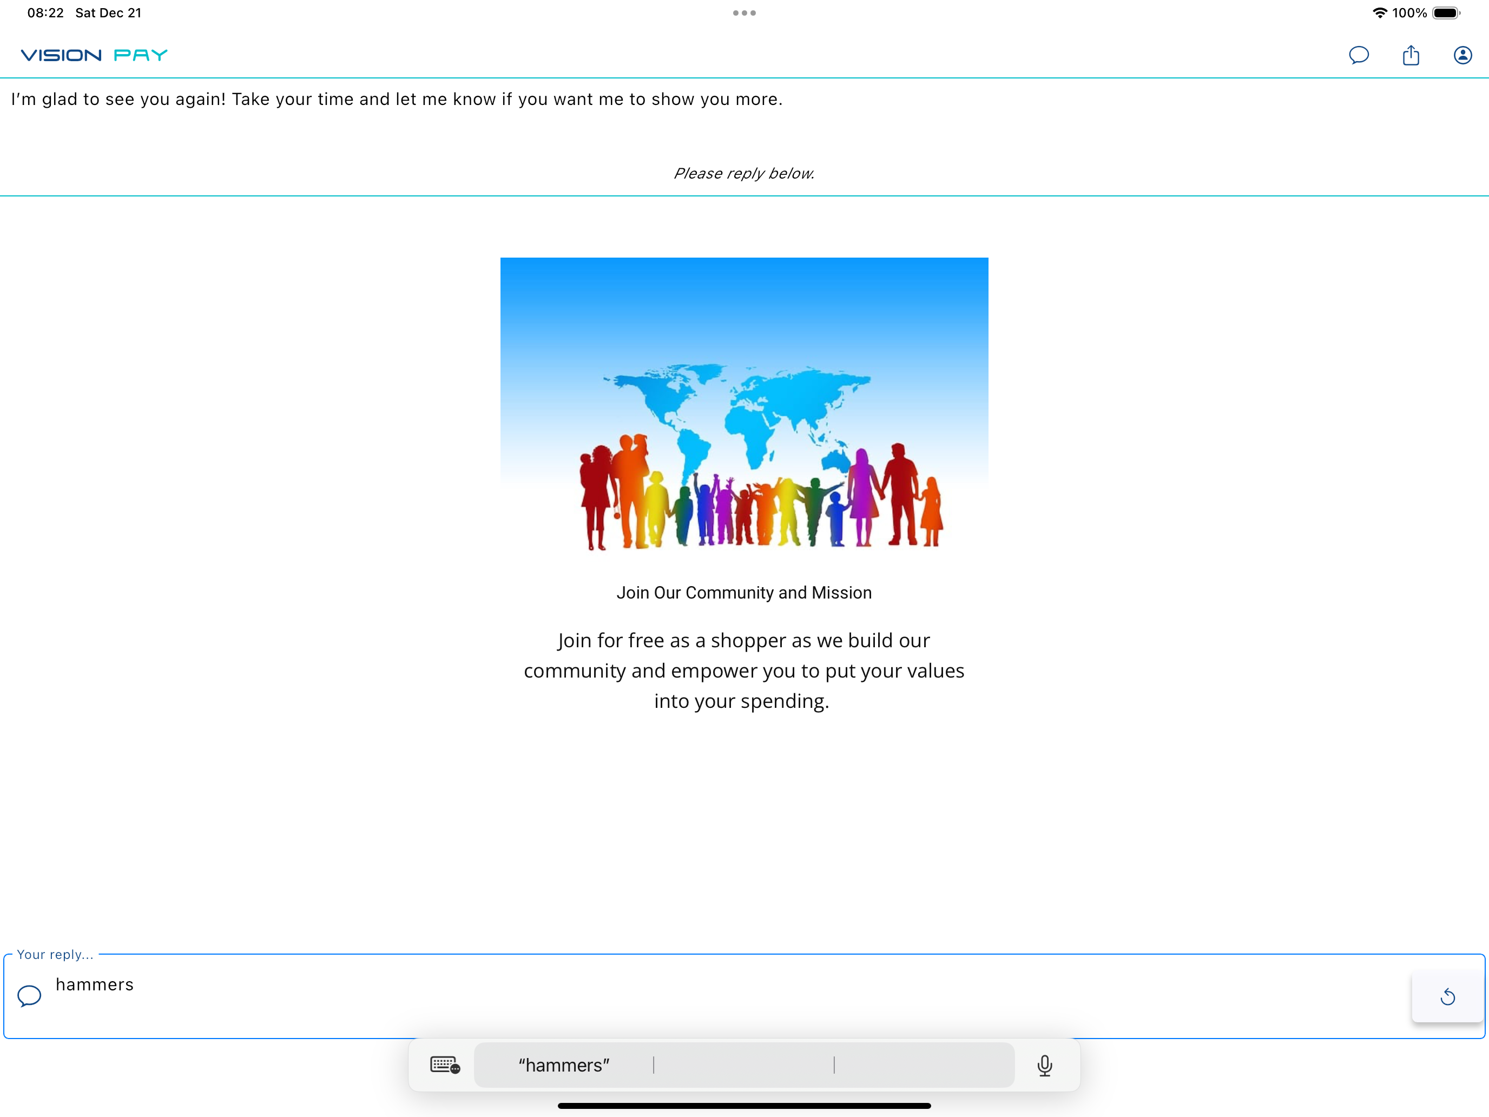Tap the I'm glad to see you again message

coord(397,99)
